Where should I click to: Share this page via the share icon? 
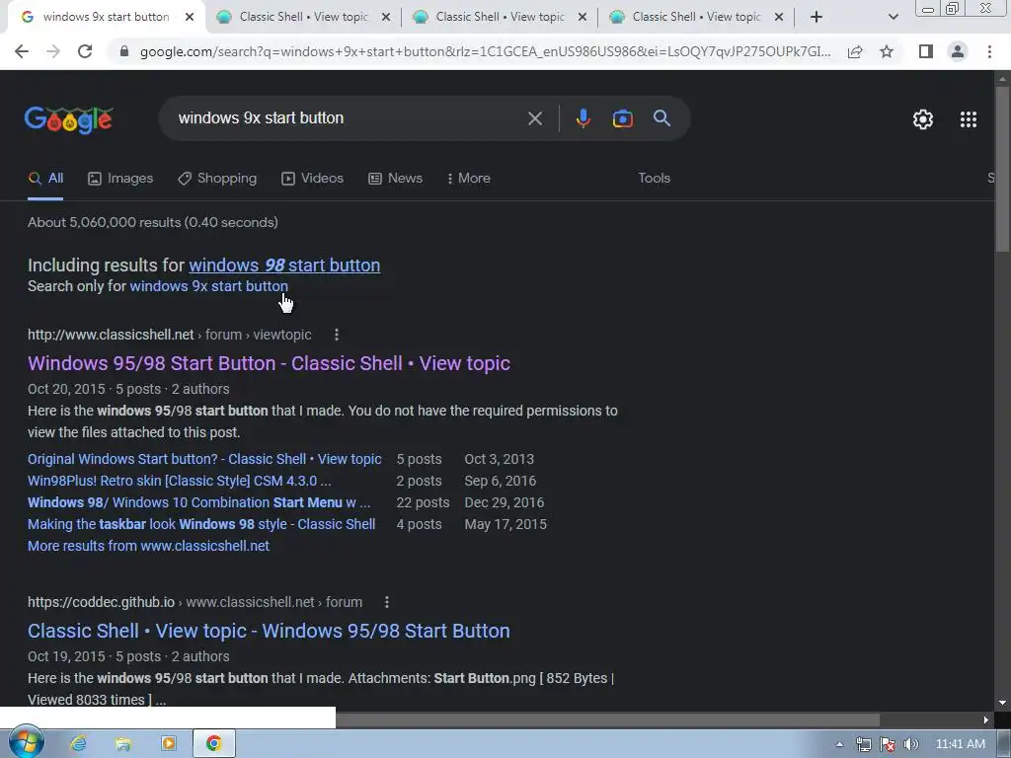click(x=855, y=51)
